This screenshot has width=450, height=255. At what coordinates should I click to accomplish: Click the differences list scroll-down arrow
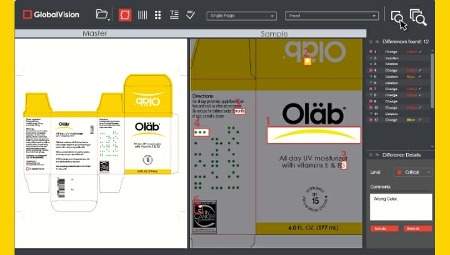click(432, 147)
